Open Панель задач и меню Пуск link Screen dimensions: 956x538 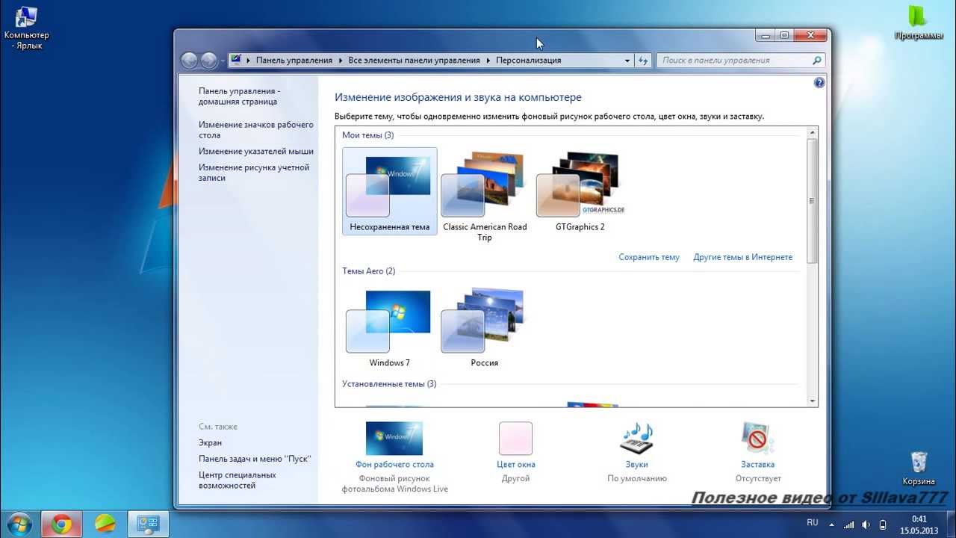[x=255, y=459]
